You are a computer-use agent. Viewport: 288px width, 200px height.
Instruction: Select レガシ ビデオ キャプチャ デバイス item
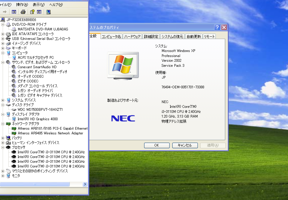coord(40,95)
